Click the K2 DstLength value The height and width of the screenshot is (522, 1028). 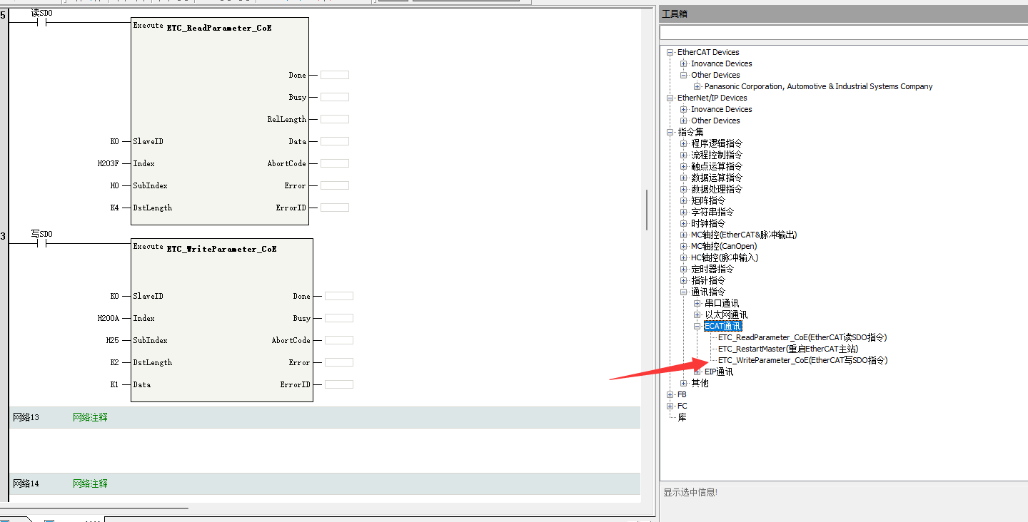(115, 362)
